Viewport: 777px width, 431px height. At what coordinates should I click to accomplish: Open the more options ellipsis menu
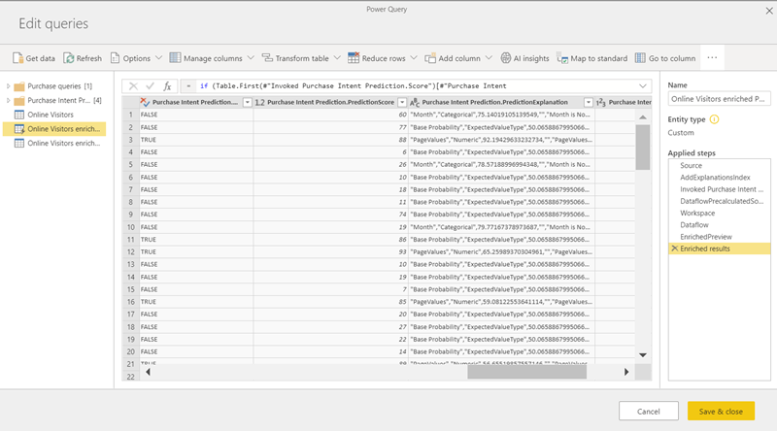(x=712, y=58)
